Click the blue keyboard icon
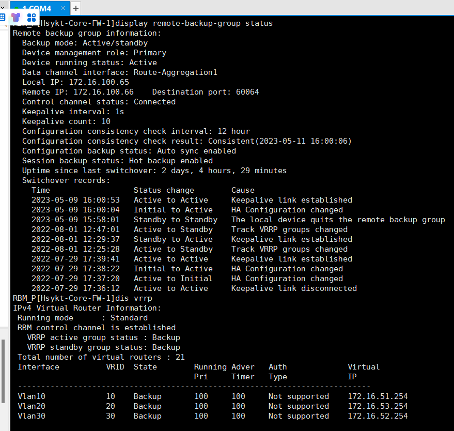This screenshot has height=431, width=454. [2, 17]
